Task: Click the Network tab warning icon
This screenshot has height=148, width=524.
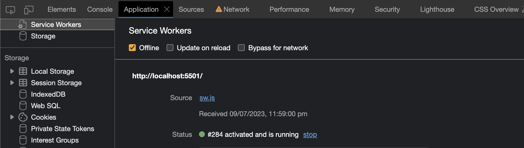Action: [x=219, y=9]
